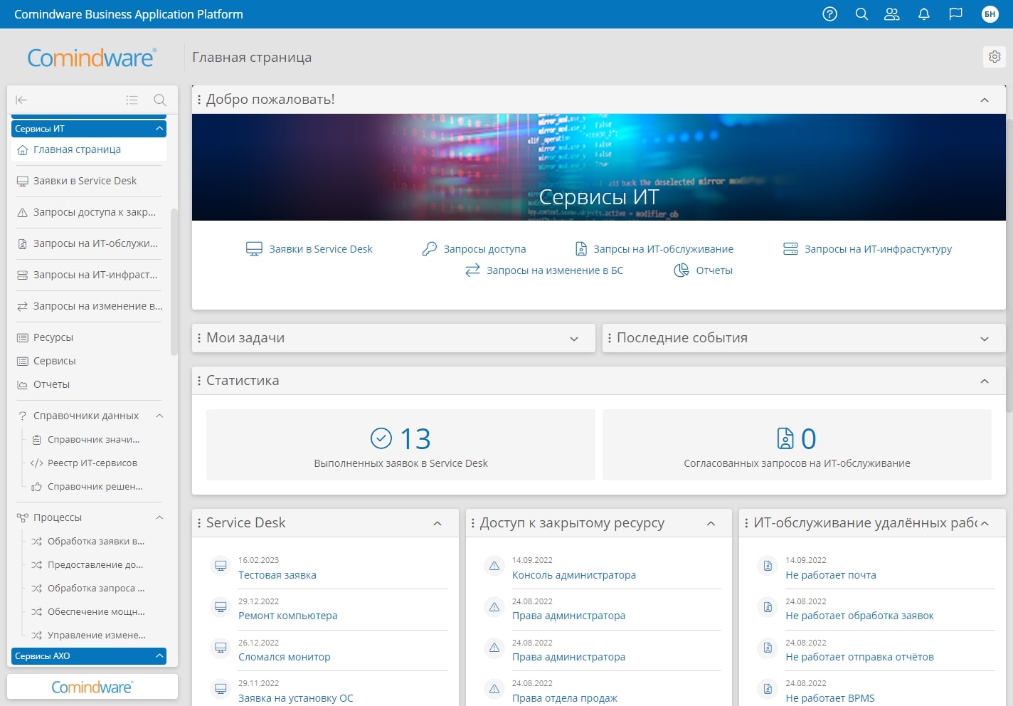Screen dimensions: 1013x706
Task: Expand the Мои задачи widget
Action: coord(574,339)
